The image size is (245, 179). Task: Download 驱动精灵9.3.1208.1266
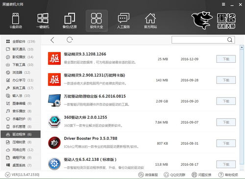click(226, 59)
